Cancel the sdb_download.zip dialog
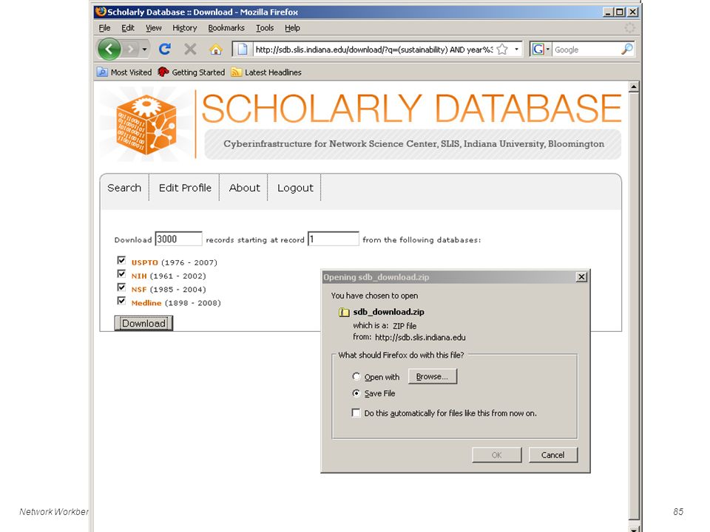The width and height of the screenshot is (710, 532). 553,455
